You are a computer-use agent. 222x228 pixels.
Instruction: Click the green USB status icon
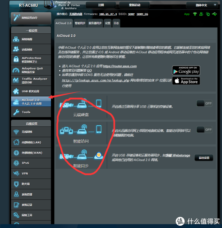214,14
